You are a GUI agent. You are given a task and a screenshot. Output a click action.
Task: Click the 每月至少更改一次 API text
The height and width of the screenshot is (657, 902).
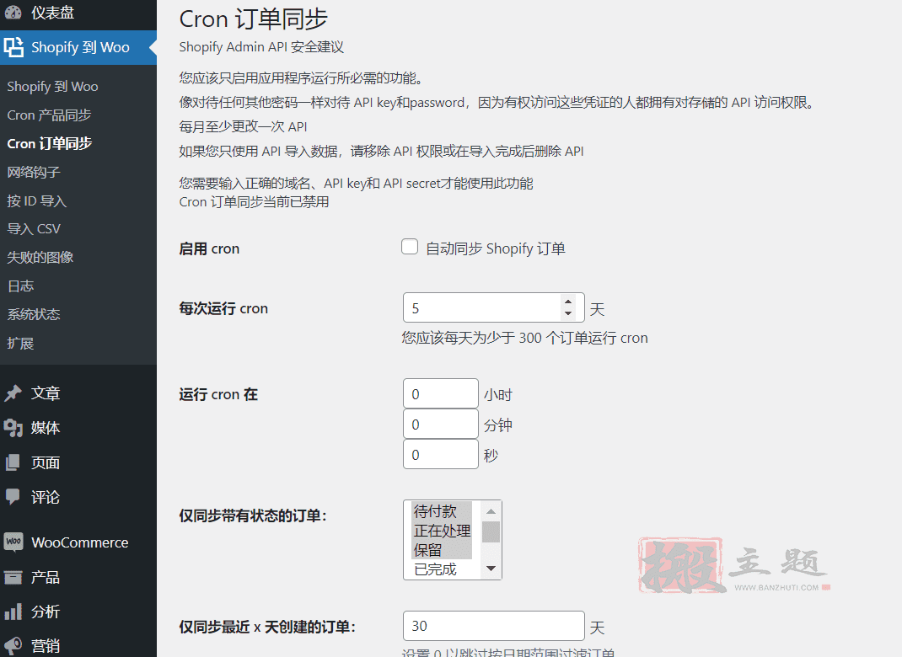click(243, 127)
